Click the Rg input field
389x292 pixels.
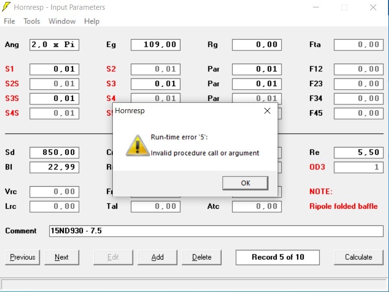(x=257, y=45)
